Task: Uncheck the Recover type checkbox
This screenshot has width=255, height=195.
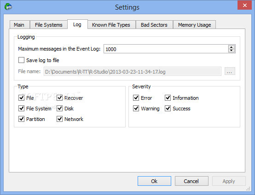Action: point(59,97)
